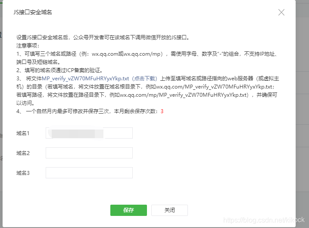Click the 域名2 label
Viewport: 309px width, 228px height.
pos(23,153)
